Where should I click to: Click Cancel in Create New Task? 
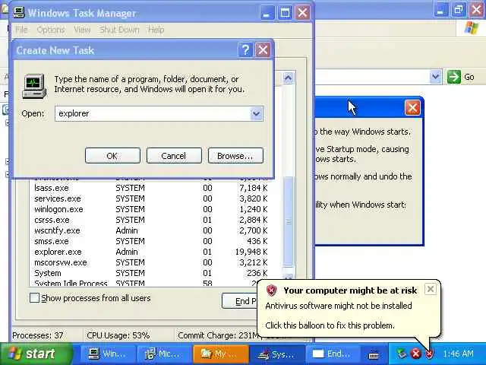(174, 155)
